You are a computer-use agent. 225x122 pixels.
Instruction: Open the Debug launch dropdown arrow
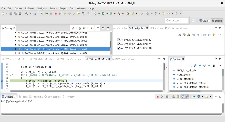(x=99, y=13)
